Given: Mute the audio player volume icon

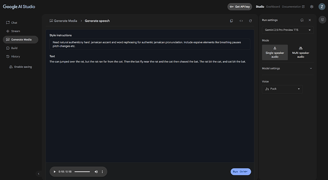Looking at the screenshot, I should click(x=96, y=171).
